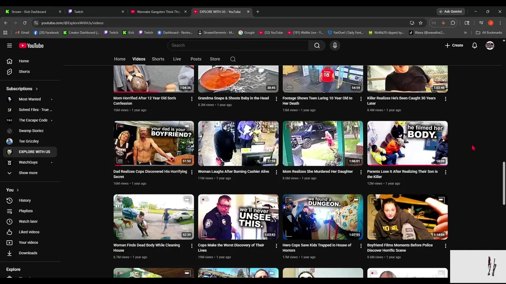Open Chrome three-dot menu
The image size is (506, 284).
tap(500, 23)
